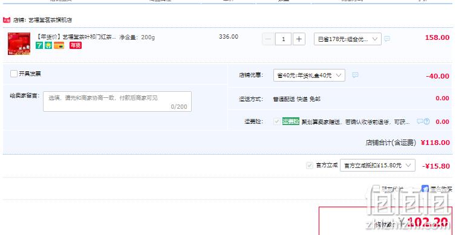The height and width of the screenshot is (235, 456).
Task: Open the 【年货价】艺福堂茶叶祁门红茶 product title
Action: 76,37
